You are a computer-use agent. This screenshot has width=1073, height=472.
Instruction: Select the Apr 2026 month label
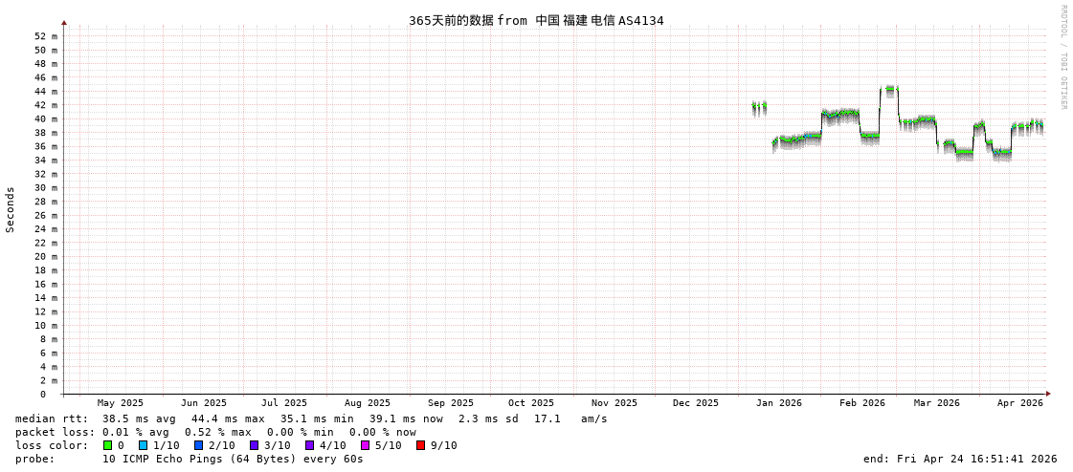(1020, 403)
